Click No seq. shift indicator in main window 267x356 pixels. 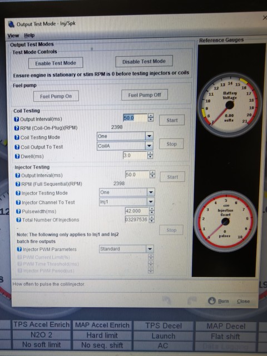pos(102,345)
